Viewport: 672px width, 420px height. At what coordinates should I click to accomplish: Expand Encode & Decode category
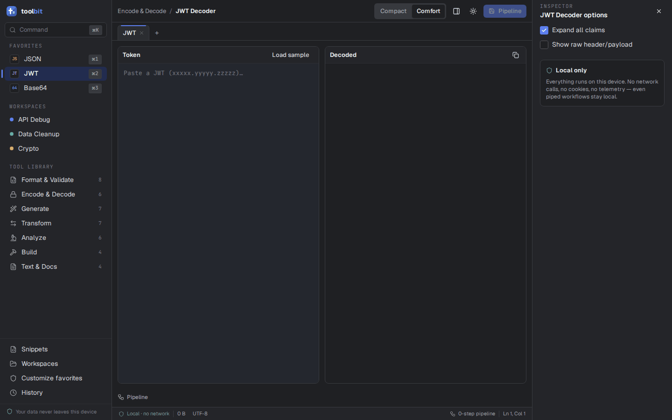pos(56,195)
